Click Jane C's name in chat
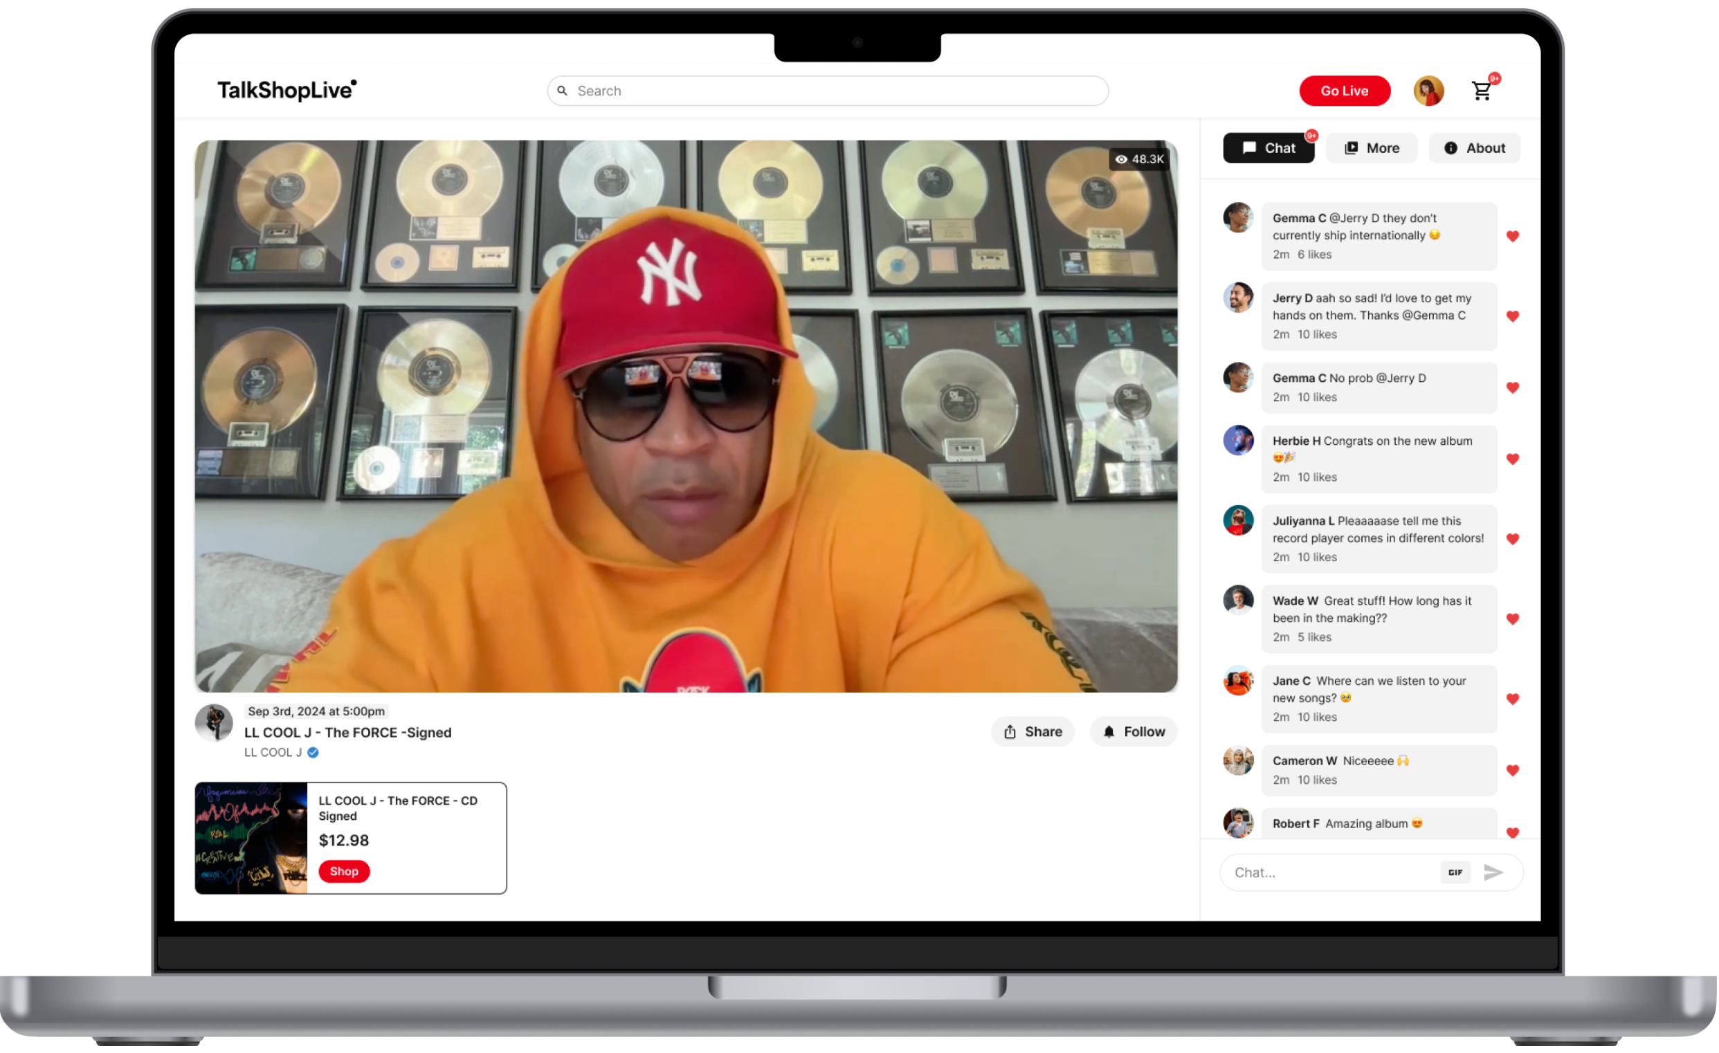This screenshot has height=1053, width=1719. 1292,682
